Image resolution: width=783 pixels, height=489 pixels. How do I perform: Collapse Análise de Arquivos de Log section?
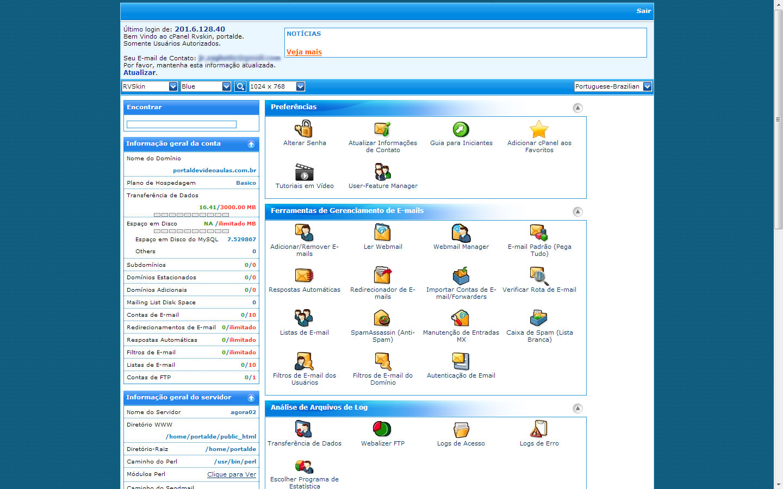click(x=577, y=409)
